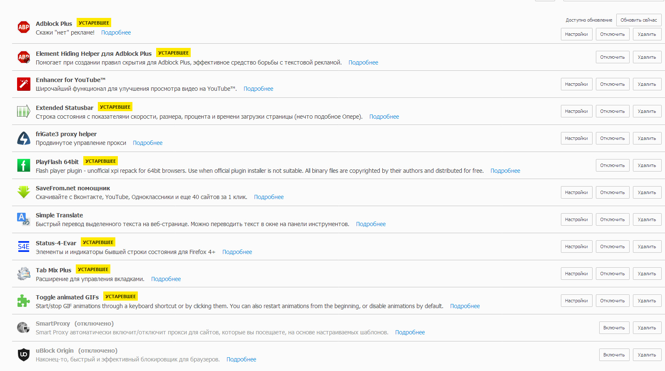Open Simple Translate settings
Image resolution: width=665 pixels, height=371 pixels.
[576, 219]
